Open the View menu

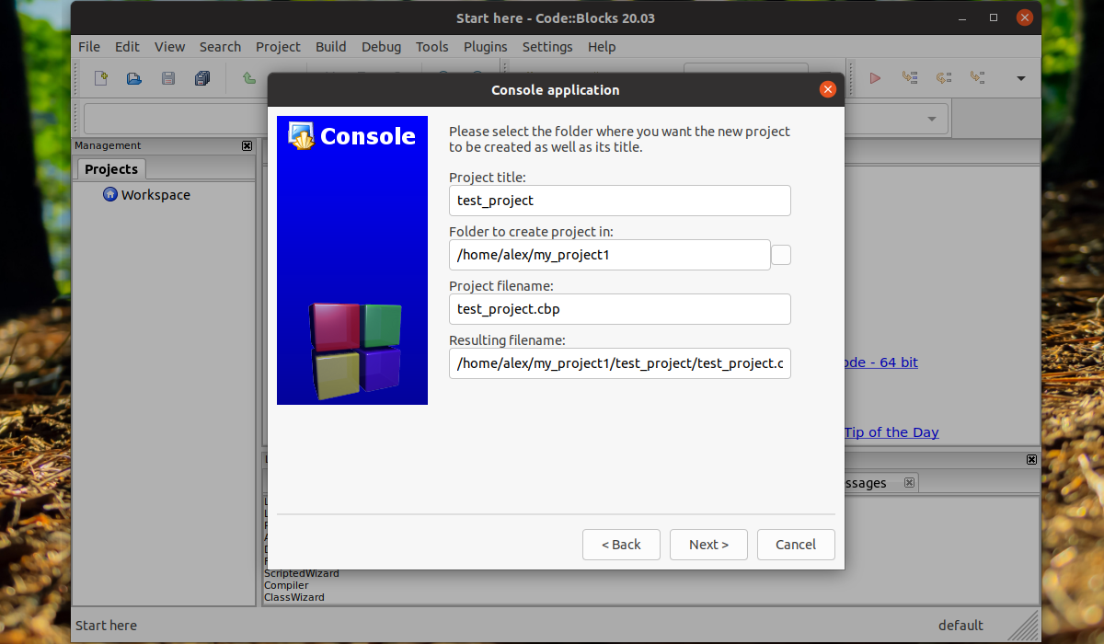tap(169, 46)
